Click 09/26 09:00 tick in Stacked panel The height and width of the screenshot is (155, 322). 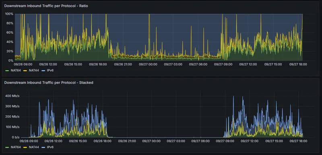tap(29, 141)
